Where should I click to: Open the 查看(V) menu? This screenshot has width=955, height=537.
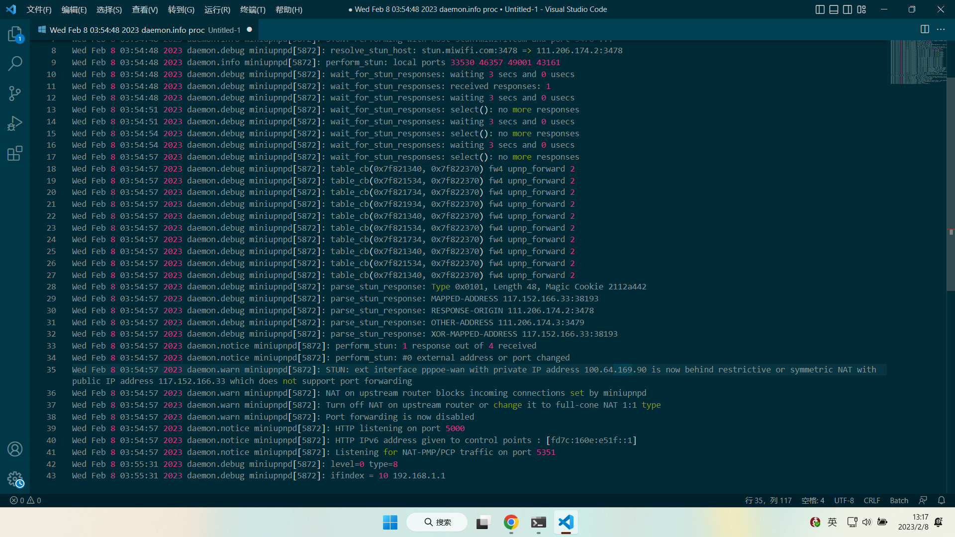click(145, 9)
